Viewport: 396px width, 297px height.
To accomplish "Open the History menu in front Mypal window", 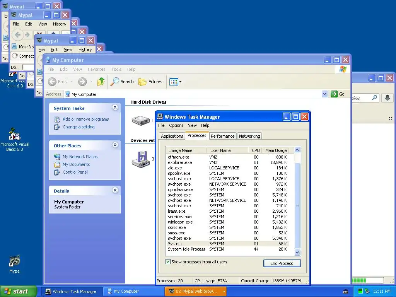I will pos(85,49).
